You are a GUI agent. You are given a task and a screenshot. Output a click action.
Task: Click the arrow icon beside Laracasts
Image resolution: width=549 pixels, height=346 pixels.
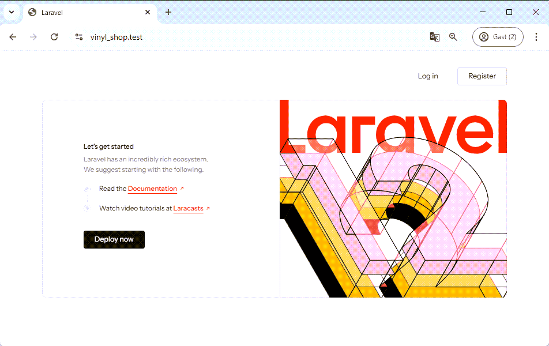pos(208,208)
